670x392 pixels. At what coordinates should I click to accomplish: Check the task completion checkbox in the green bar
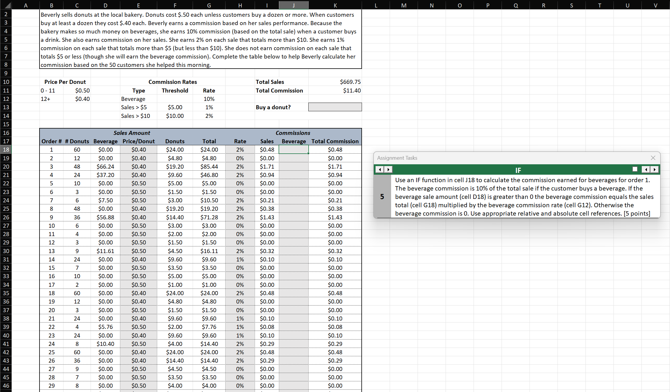[x=635, y=169]
